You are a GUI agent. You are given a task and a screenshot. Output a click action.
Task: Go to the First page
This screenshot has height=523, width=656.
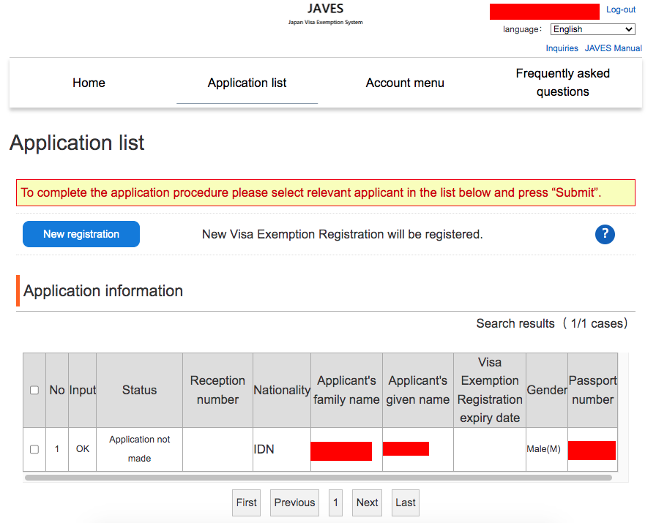(x=247, y=503)
